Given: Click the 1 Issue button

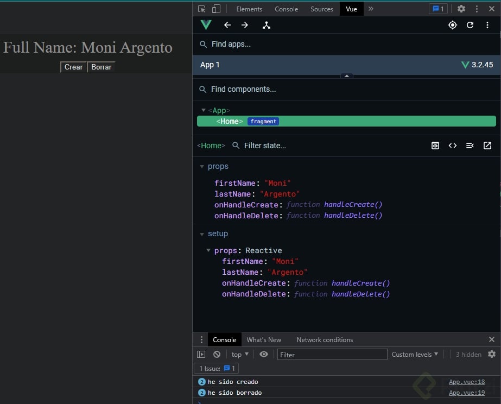Looking at the screenshot, I should (x=217, y=369).
